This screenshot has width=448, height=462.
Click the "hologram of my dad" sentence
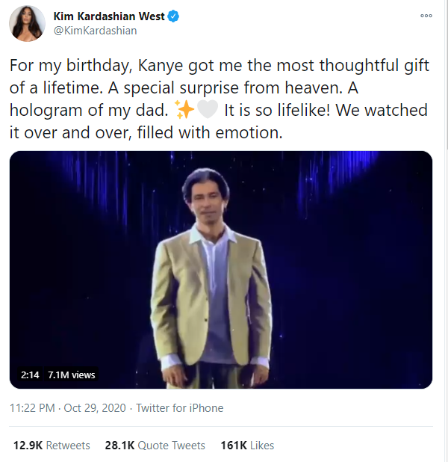[90, 111]
